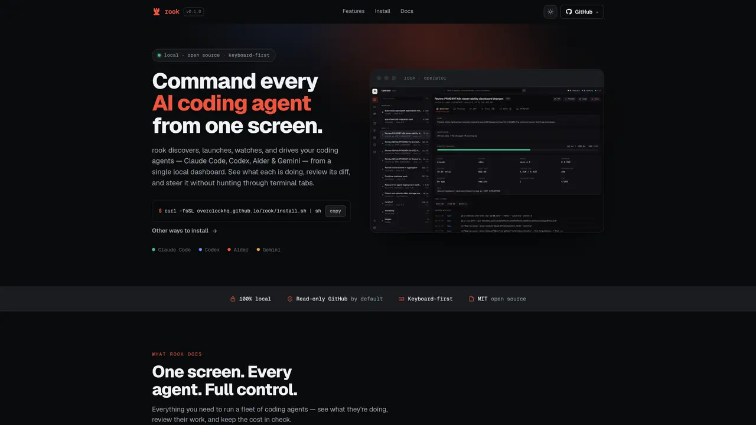756x425 pixels.
Task: Go to the Install nav item
Action: [382, 11]
